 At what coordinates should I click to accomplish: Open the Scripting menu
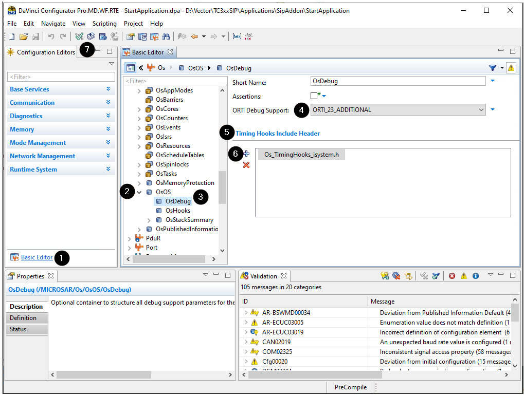point(104,24)
